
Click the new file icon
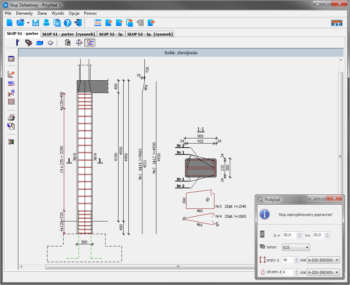10,23
